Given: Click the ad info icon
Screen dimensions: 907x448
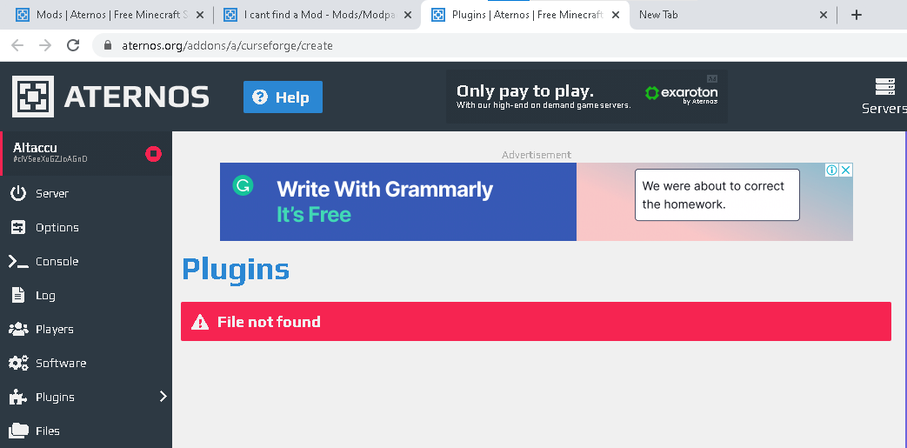Looking at the screenshot, I should (832, 171).
